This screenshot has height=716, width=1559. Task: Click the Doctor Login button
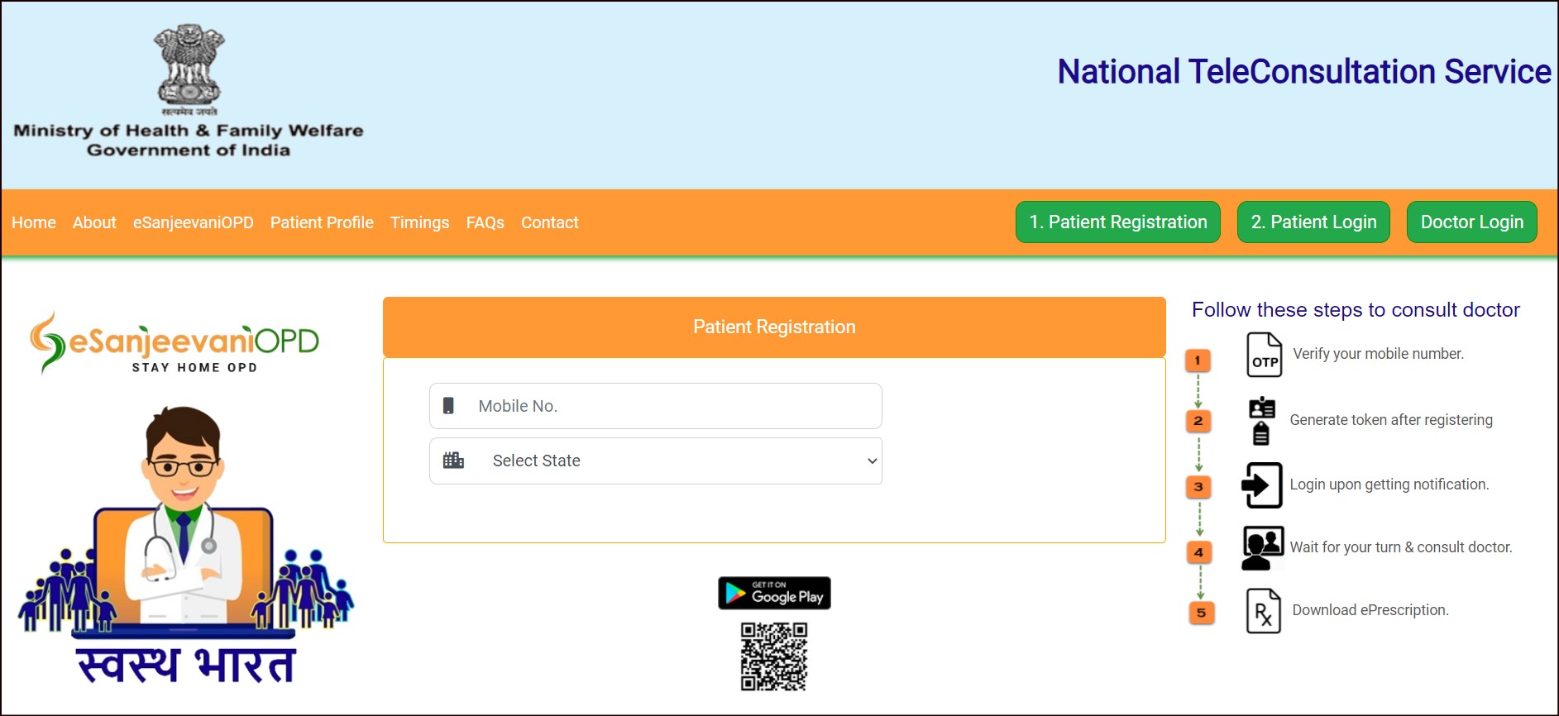(1472, 222)
